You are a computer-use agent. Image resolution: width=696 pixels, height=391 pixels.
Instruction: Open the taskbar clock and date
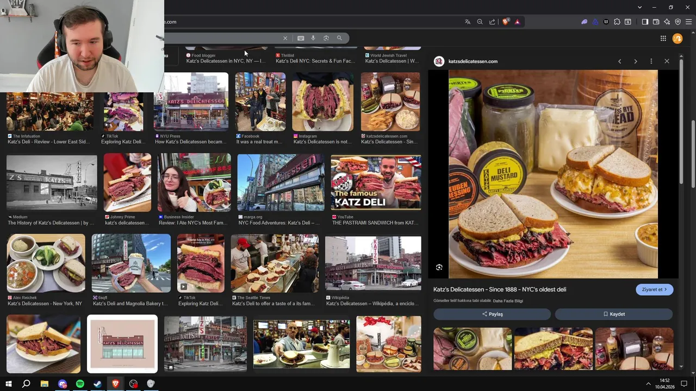click(x=664, y=383)
